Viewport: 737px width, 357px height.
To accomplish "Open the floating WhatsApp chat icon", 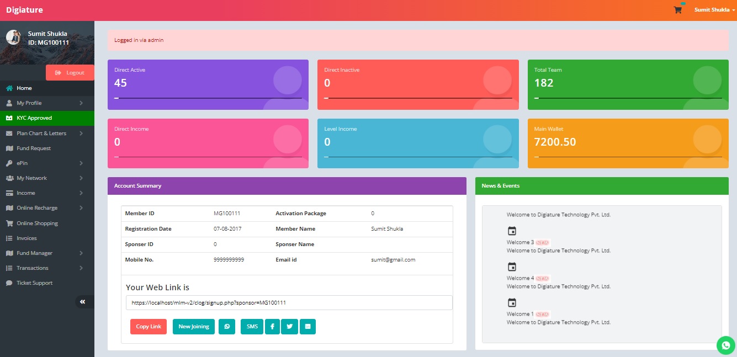I will click(725, 345).
